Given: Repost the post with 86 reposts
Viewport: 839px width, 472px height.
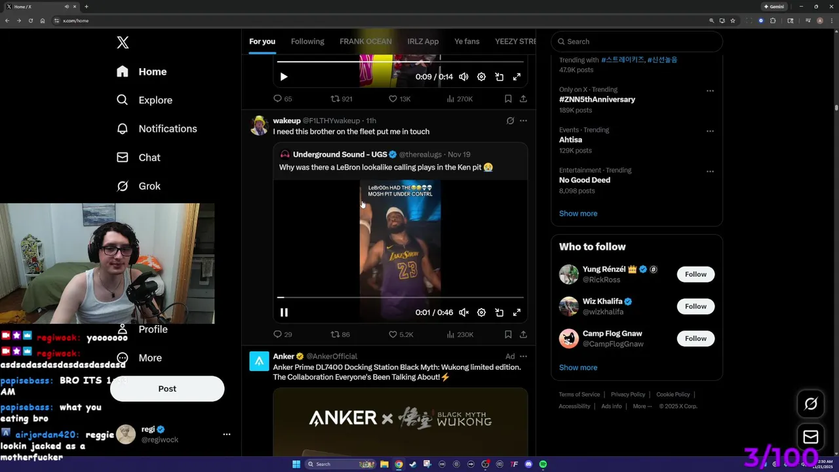Looking at the screenshot, I should coord(340,334).
